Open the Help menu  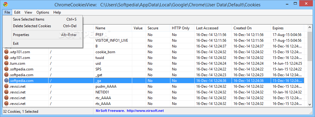(57, 12)
